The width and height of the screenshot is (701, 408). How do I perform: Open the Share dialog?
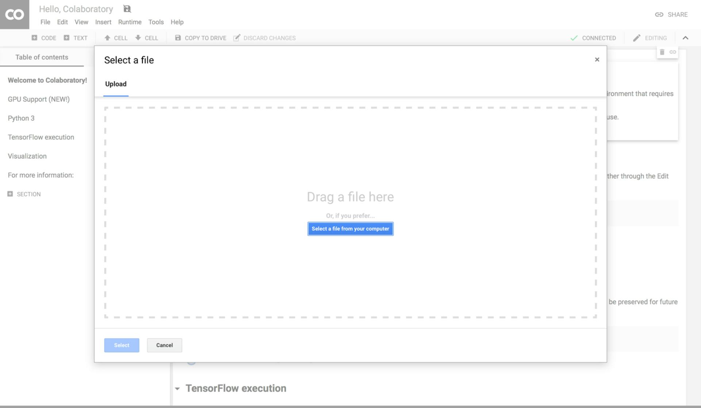(671, 15)
